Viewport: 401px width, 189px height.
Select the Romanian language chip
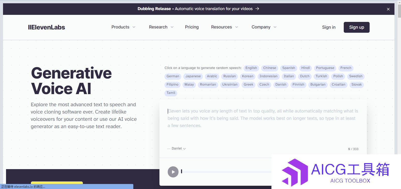pyautogui.click(x=208, y=85)
